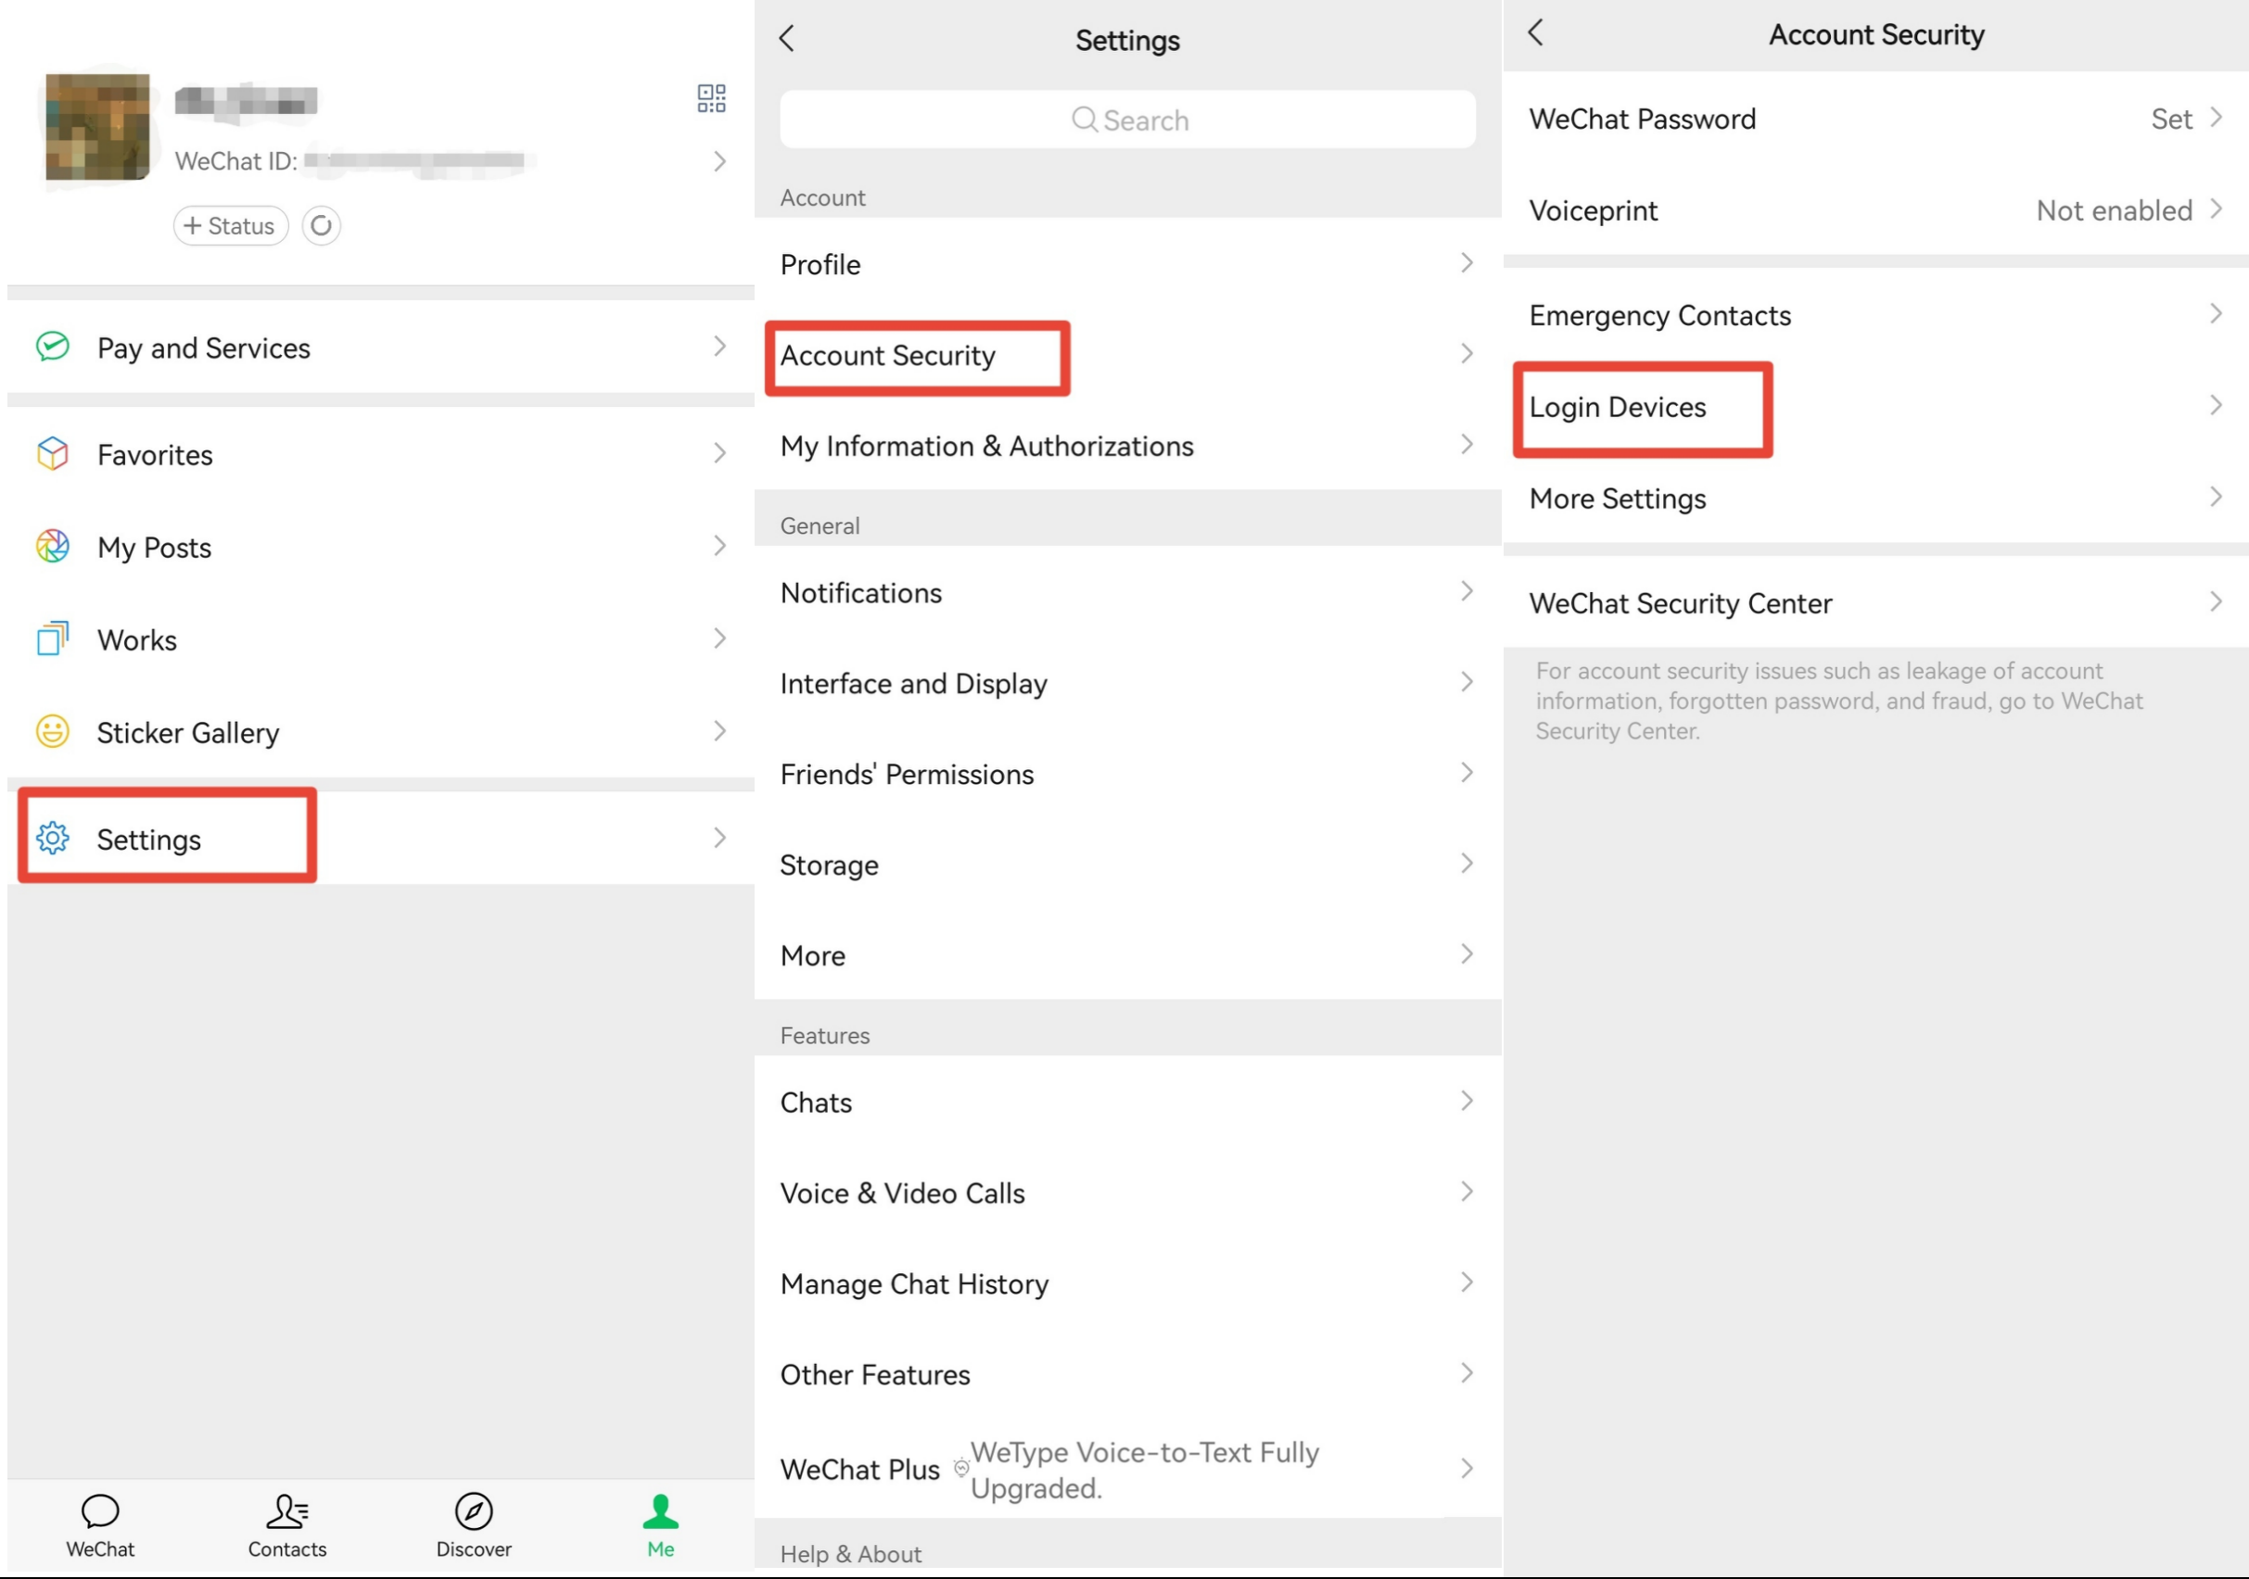The height and width of the screenshot is (1579, 2249).
Task: Click the blurred profile display name
Action: click(x=246, y=100)
